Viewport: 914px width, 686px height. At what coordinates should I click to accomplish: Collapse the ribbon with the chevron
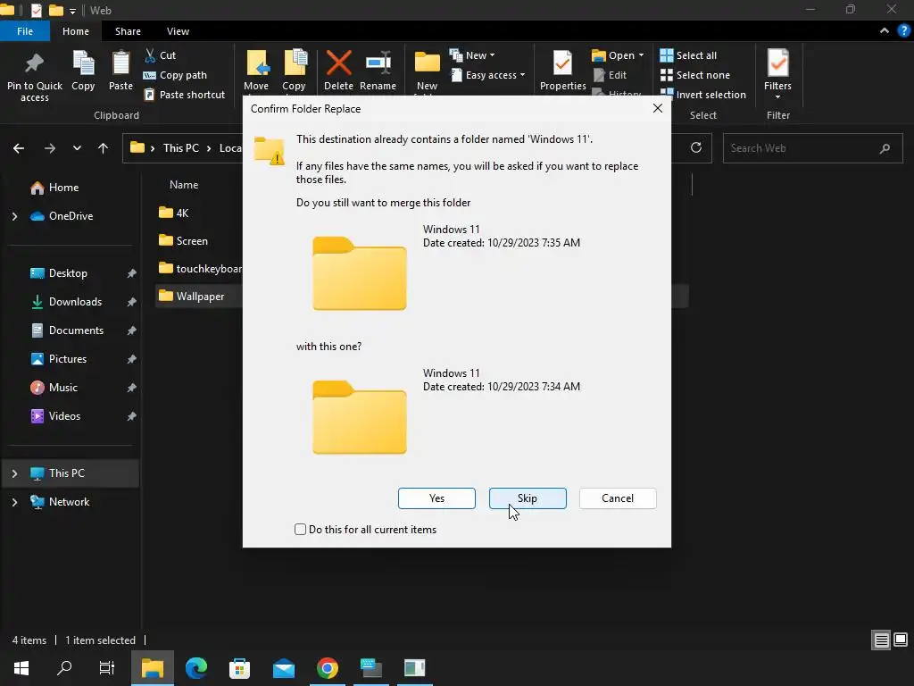pyautogui.click(x=885, y=31)
